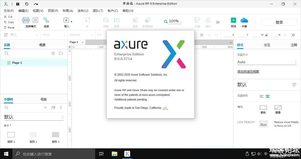301x159 pixels.
Task: Open the Auto page dimensions dropdown
Action: click(267, 62)
